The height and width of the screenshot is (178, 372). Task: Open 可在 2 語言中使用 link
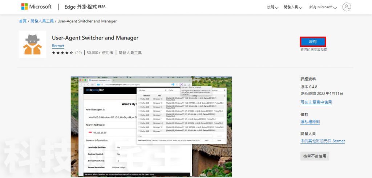[316, 102]
